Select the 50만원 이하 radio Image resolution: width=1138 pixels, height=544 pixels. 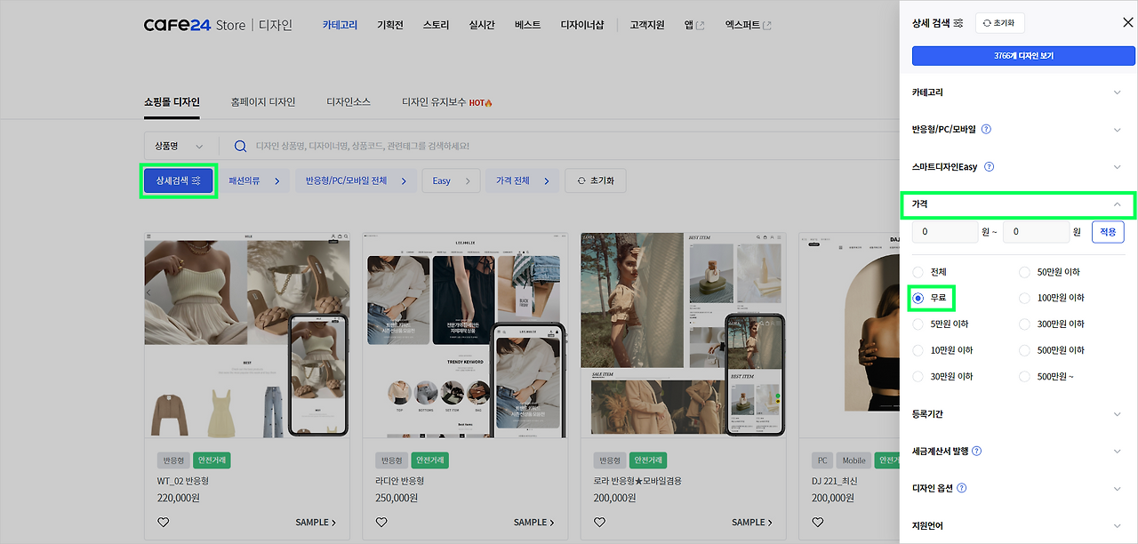click(1025, 272)
